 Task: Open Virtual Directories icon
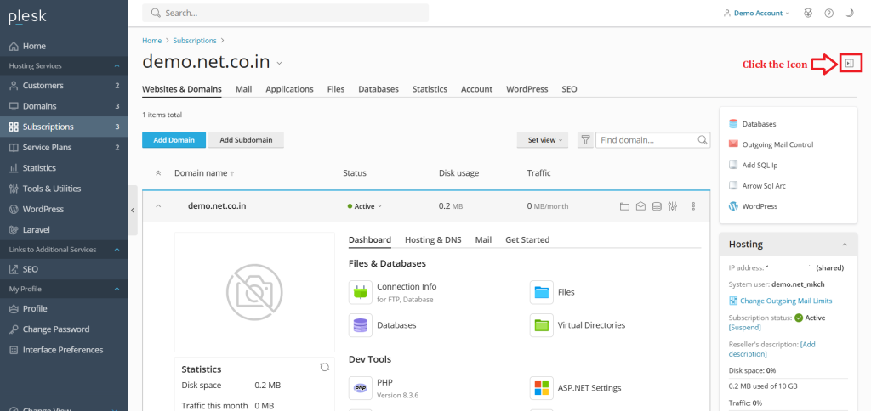point(542,325)
